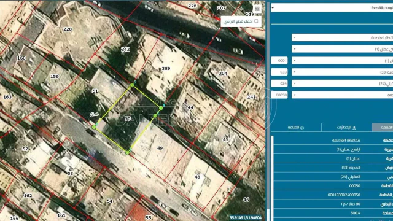
Task: Click parcel label '49' on the map
Action: tap(160, 148)
